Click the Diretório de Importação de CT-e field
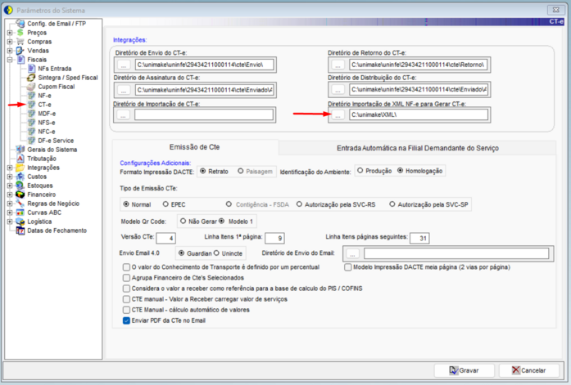This screenshot has width=571, height=385. pyautogui.click(x=204, y=115)
